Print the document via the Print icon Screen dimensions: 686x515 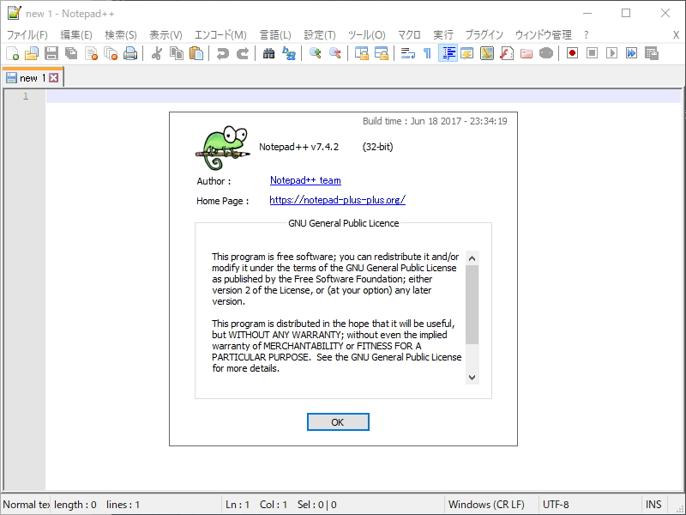click(129, 52)
